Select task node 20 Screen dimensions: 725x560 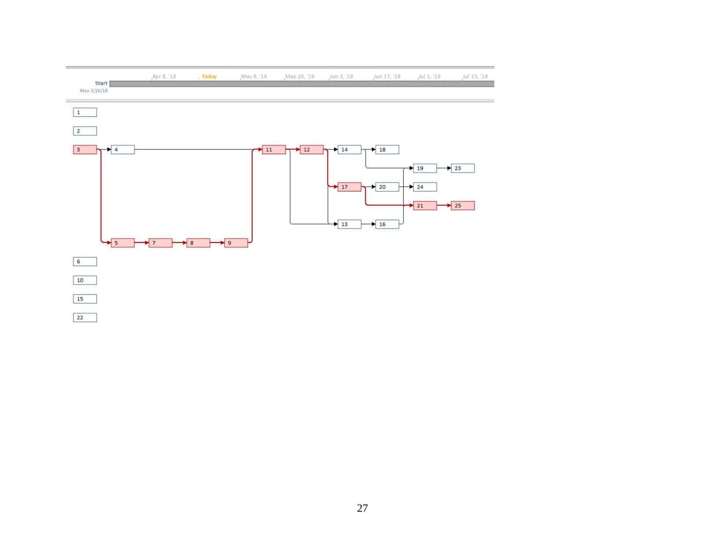click(x=387, y=187)
